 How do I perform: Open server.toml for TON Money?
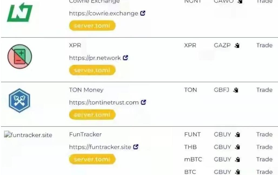pyautogui.click(x=92, y=115)
